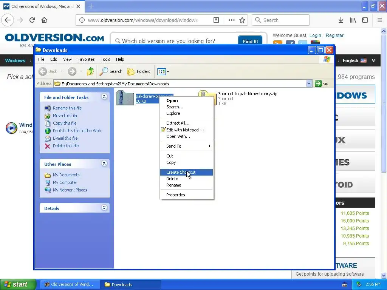Click the Go button beside address bar
Image resolution: width=387 pixels, height=290 pixels.
point(322,83)
